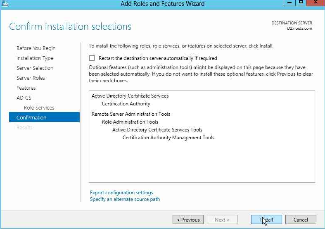Click Specify an alternate source path link
325x229 pixels.
pyautogui.click(x=125, y=199)
